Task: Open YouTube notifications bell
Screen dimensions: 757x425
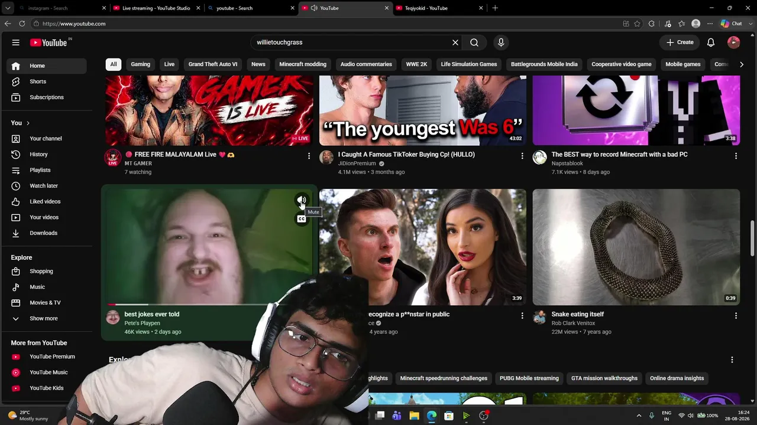Action: pyautogui.click(x=711, y=42)
